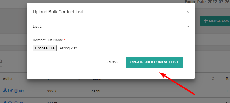Click the trash delete icon in gannu row

[x=16, y=91]
